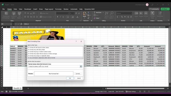The height and width of the screenshot is (96, 171).
Task: Open the font name combo box
Action: point(63,13)
